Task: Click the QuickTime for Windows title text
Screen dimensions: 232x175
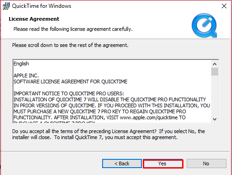Action: tap(42, 6)
